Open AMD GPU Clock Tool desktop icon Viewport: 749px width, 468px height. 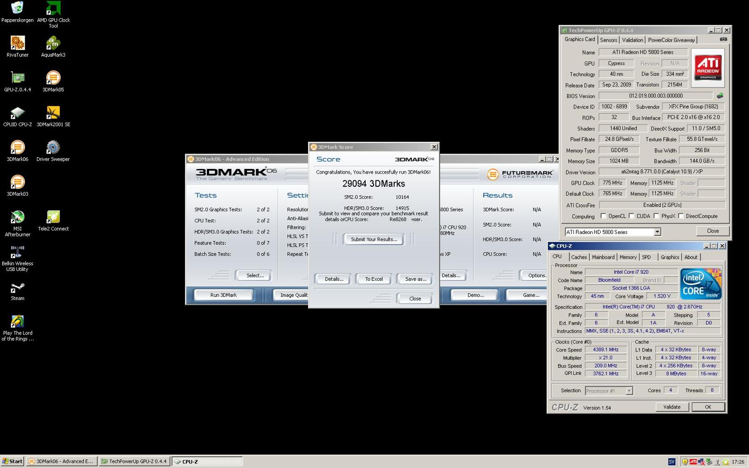pos(53,15)
